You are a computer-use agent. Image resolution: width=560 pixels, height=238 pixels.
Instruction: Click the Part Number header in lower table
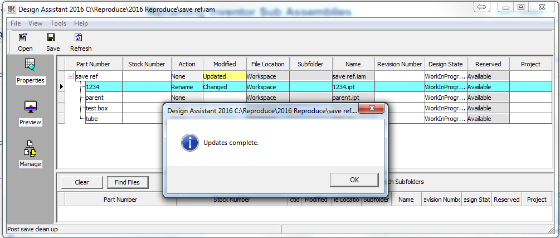click(120, 200)
